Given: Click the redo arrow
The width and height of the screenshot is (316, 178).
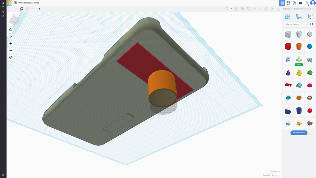Looking at the screenshot, I should (39, 9).
